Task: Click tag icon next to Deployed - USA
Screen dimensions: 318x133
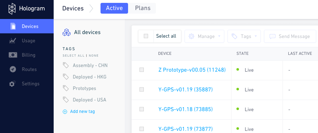Action: [x=65, y=100]
